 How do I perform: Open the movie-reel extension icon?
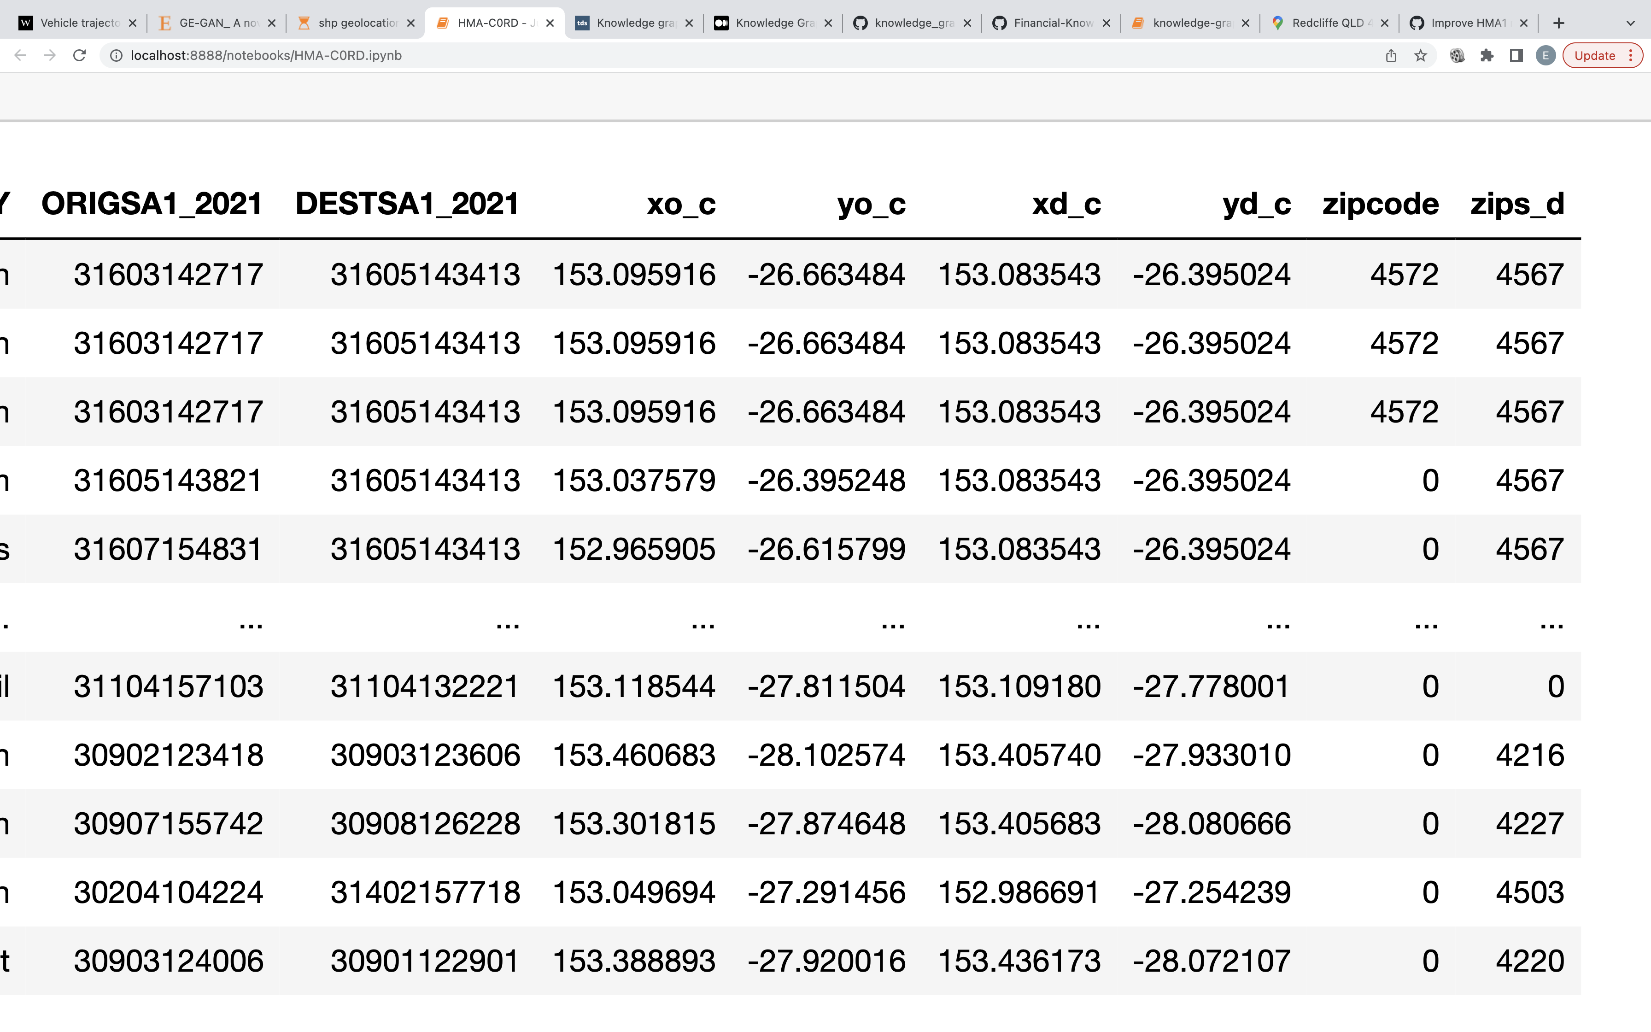click(x=1458, y=55)
